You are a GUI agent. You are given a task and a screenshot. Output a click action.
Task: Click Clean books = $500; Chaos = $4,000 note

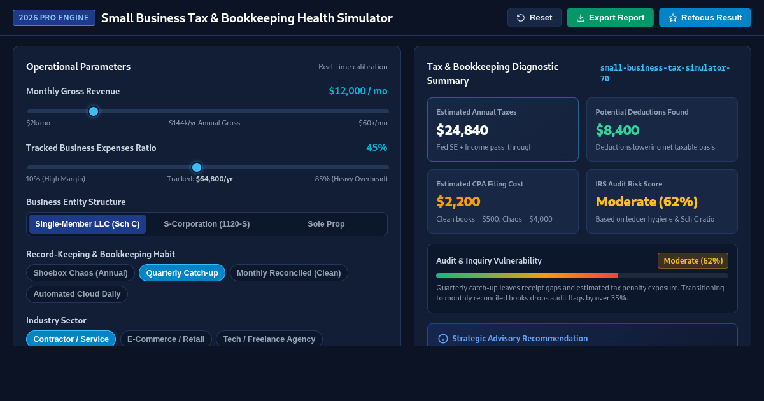pos(494,219)
